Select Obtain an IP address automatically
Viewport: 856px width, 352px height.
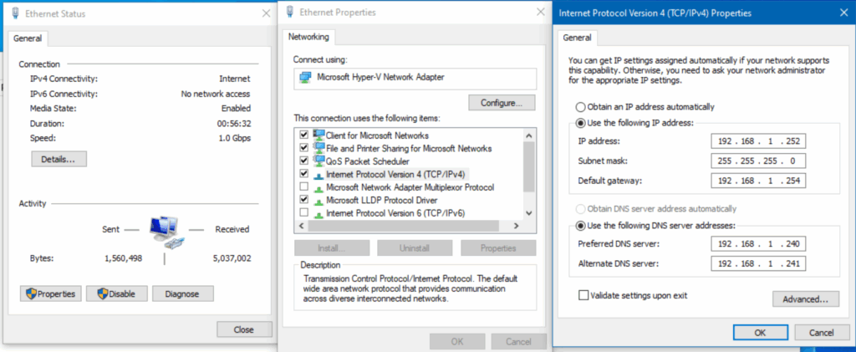coord(580,107)
